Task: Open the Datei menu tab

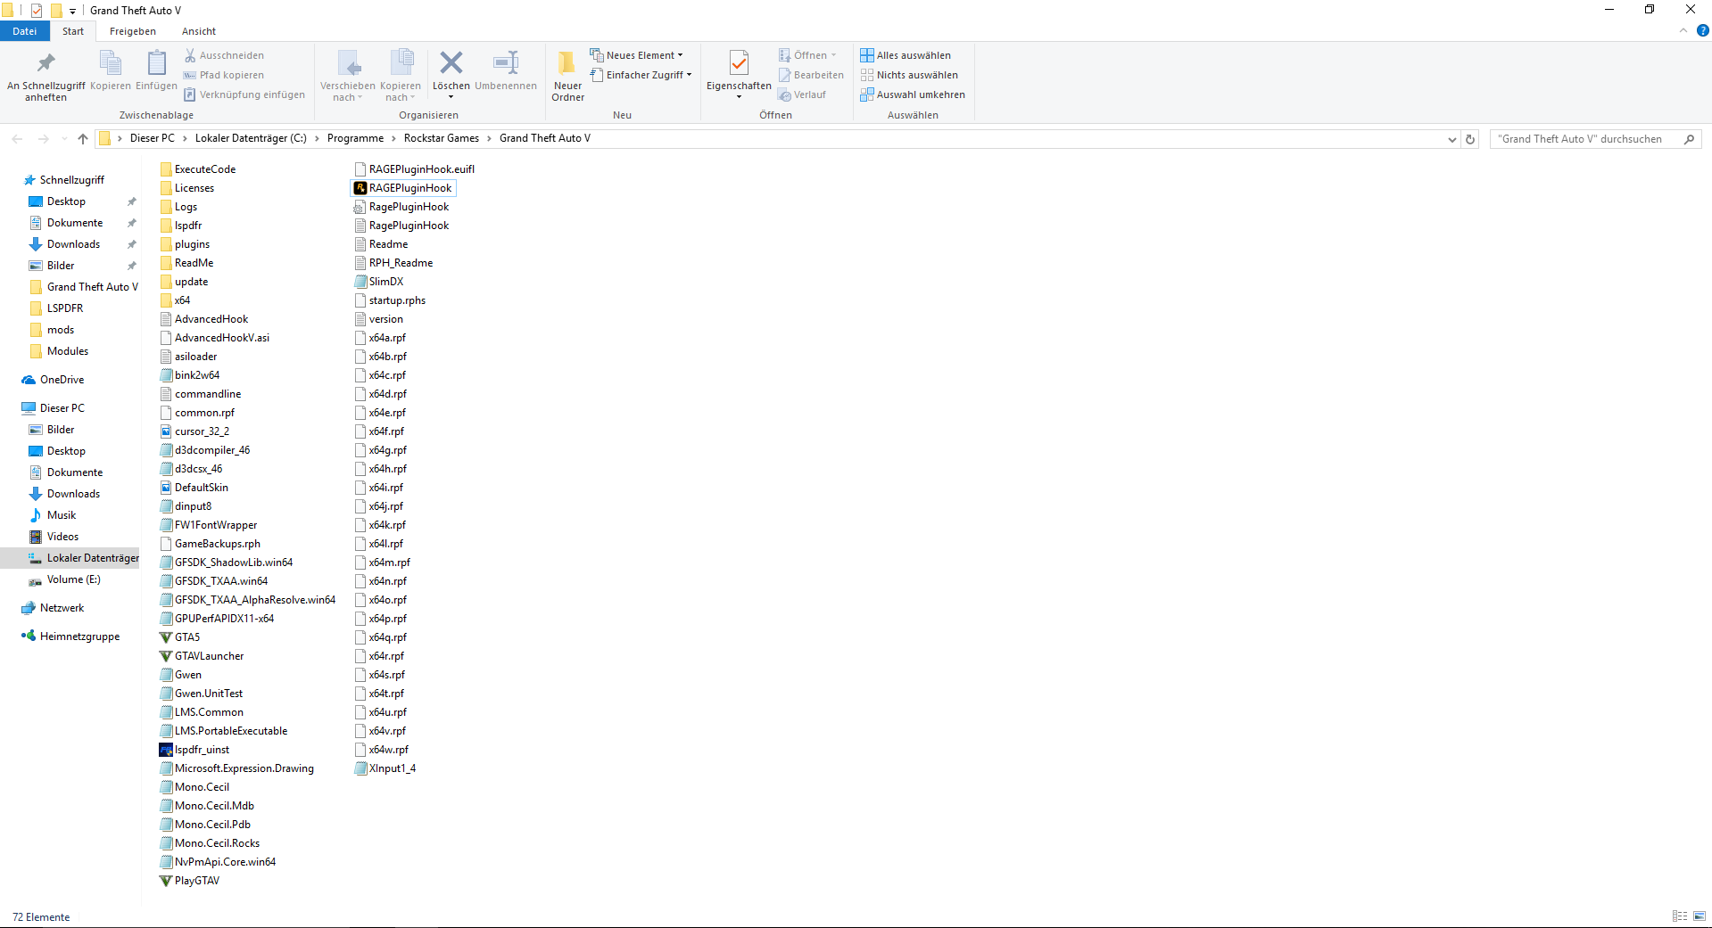Action: tap(25, 31)
